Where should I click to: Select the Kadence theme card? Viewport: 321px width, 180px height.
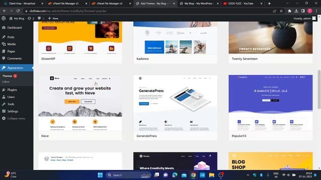click(175, 42)
